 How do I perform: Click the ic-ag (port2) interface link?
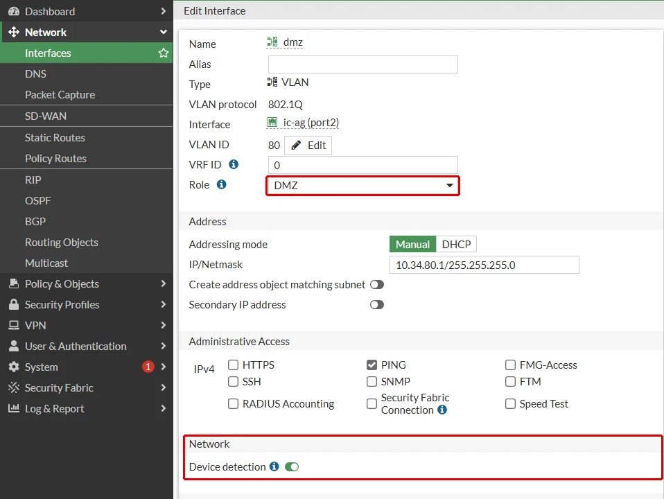point(311,123)
